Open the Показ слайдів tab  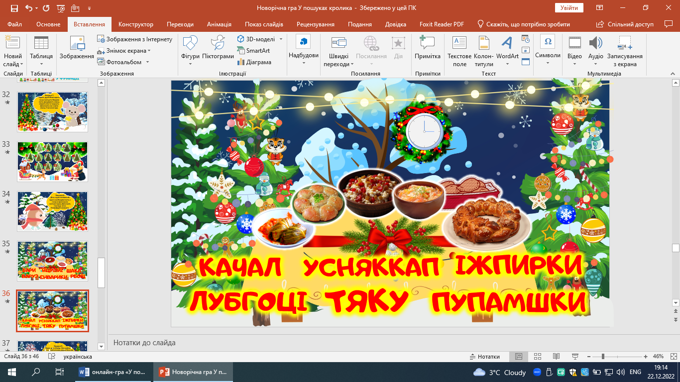[x=264, y=24]
